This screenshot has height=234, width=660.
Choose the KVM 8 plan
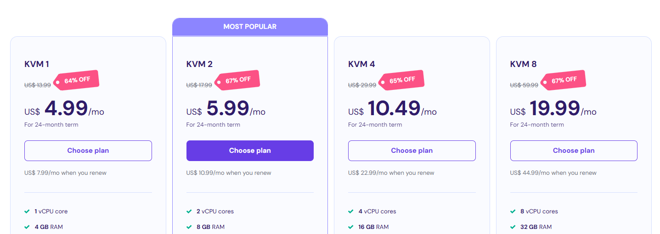pyautogui.click(x=574, y=150)
